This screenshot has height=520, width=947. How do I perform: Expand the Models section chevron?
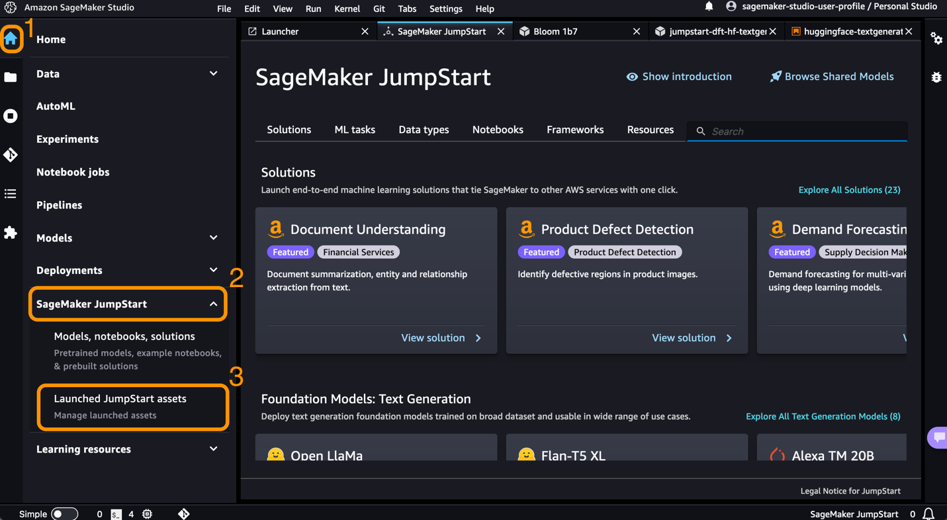pos(213,238)
